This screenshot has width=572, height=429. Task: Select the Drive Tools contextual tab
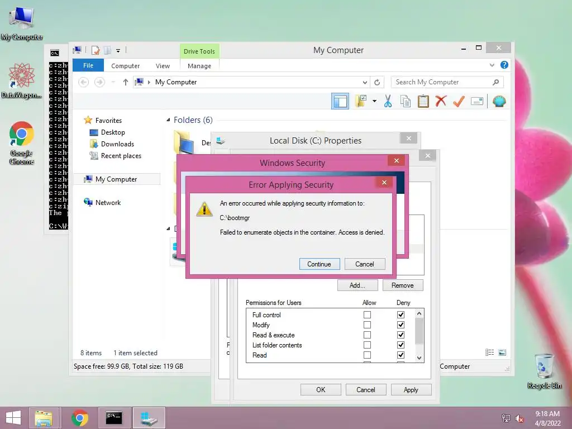199,51
